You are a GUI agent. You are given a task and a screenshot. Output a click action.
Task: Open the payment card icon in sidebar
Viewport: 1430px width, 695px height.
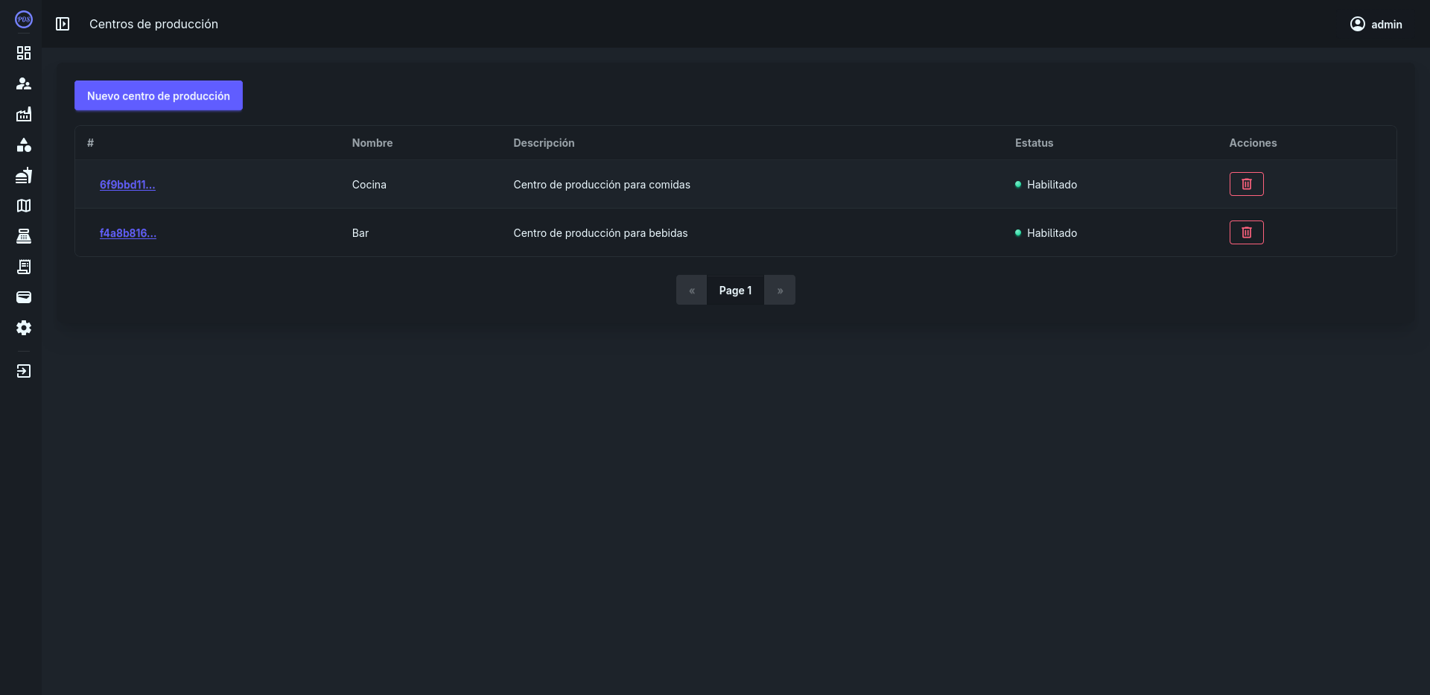coord(24,297)
